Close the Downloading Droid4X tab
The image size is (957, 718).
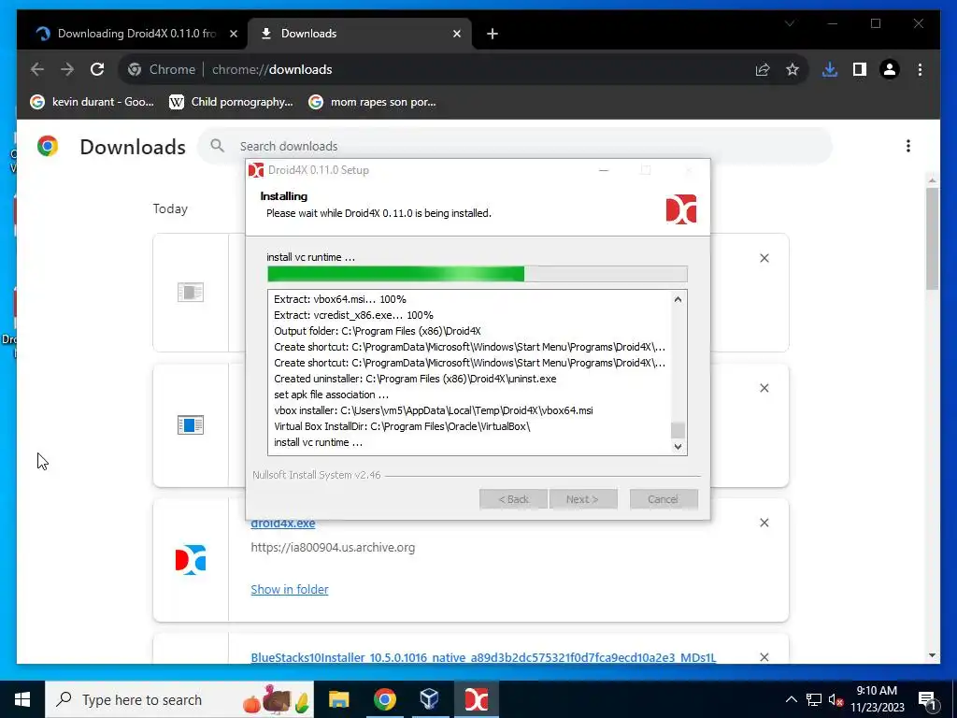233,35
